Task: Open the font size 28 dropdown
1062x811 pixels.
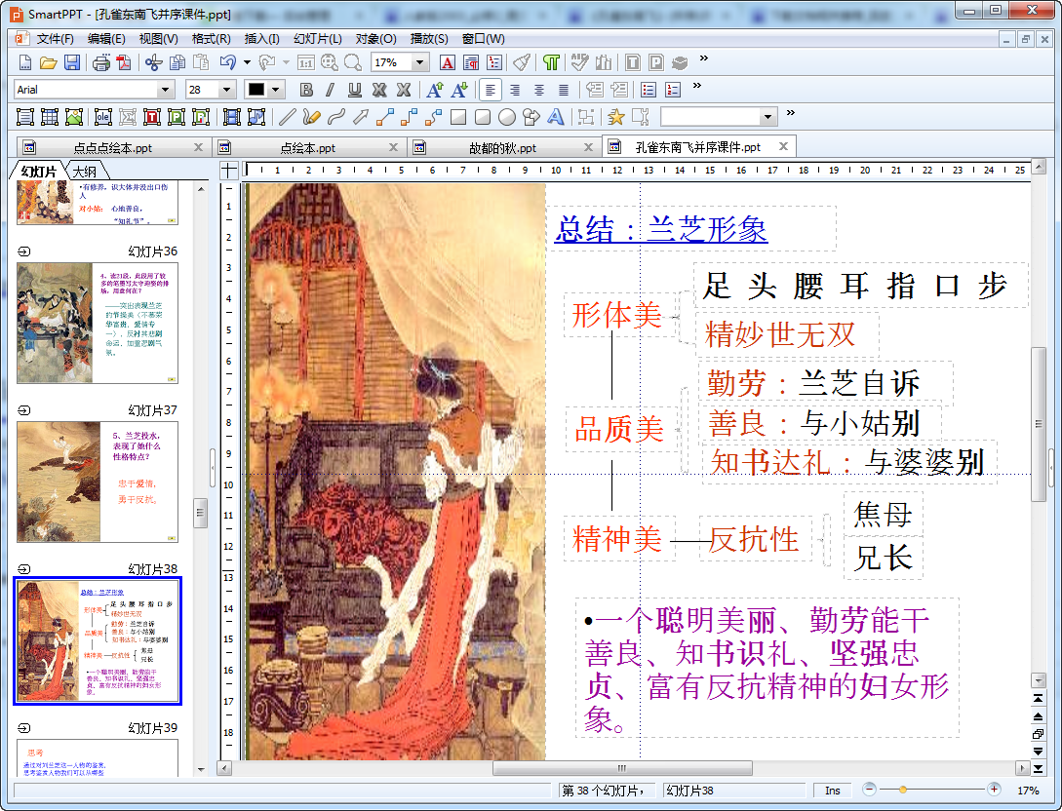Action: click(x=227, y=90)
